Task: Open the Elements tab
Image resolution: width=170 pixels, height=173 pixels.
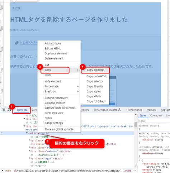Action: [22, 110]
